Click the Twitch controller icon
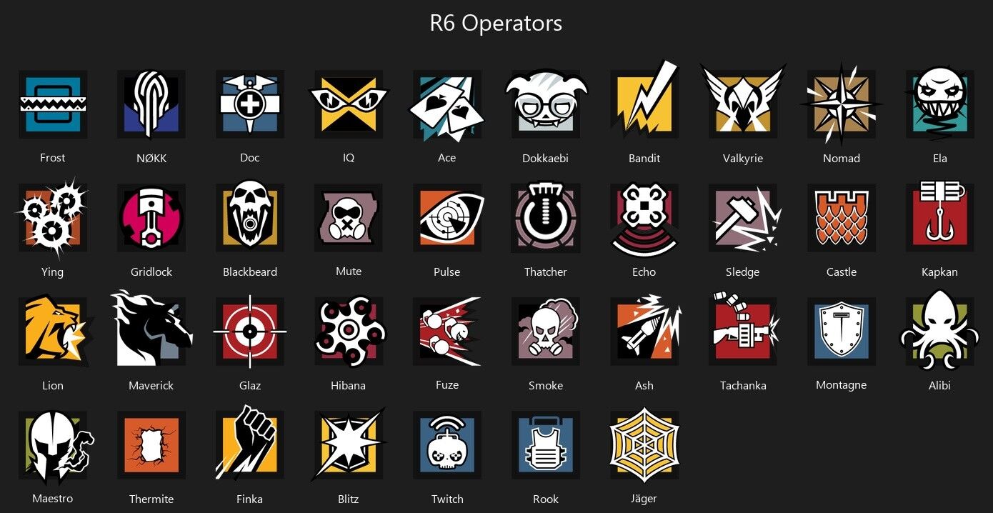This screenshot has height=513, width=993. (x=447, y=445)
